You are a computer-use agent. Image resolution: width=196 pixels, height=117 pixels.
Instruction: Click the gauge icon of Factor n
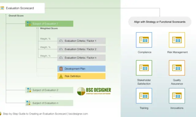[x=61, y=58]
